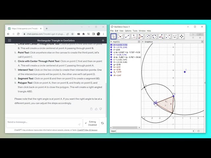Image resolution: width=211 pixels, height=158 pixels.
Task: Toggle visibility of t1 = 2.47
Action: [111, 75]
